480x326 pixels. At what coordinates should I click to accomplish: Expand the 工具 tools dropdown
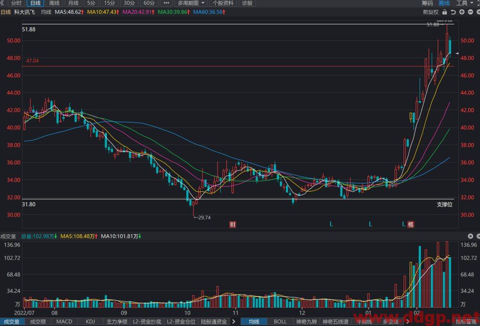465,3
